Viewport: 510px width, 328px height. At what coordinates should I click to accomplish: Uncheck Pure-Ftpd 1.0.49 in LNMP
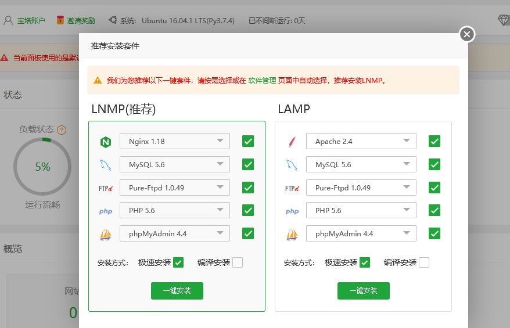click(248, 188)
